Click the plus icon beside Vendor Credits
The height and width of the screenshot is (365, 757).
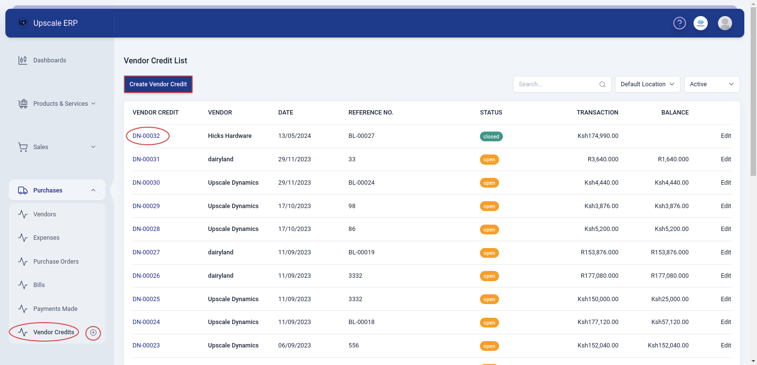[93, 332]
